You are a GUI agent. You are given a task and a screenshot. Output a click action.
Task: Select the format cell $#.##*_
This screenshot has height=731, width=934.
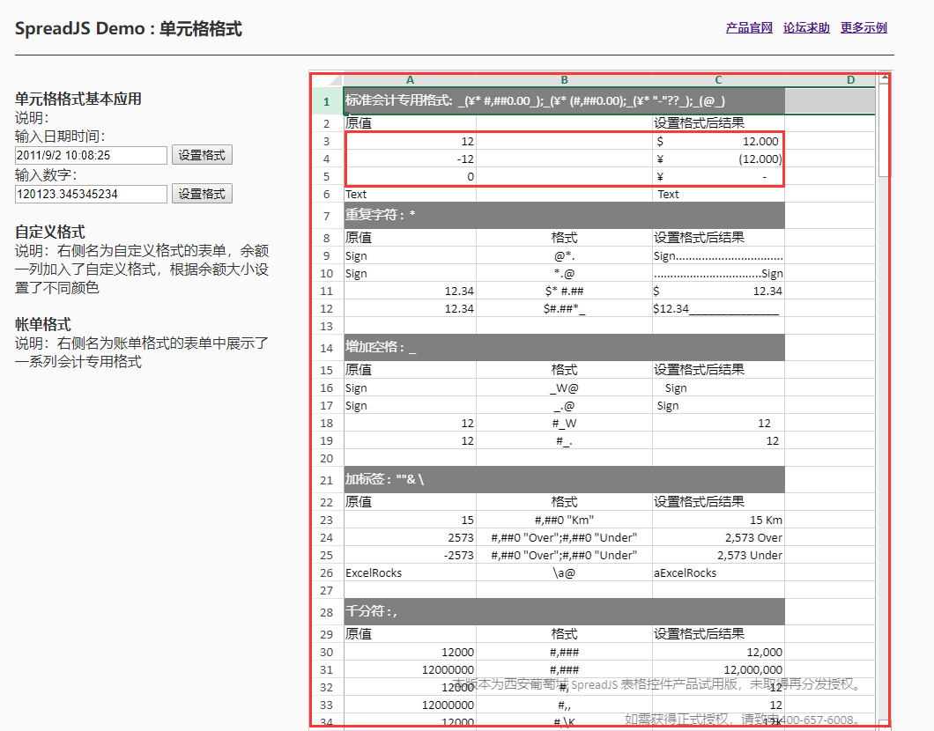click(564, 309)
